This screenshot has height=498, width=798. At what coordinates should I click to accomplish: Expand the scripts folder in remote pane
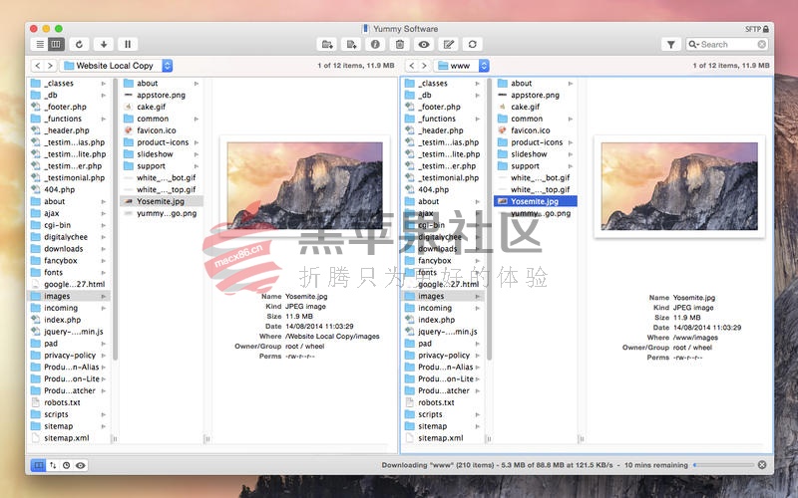[x=478, y=414]
